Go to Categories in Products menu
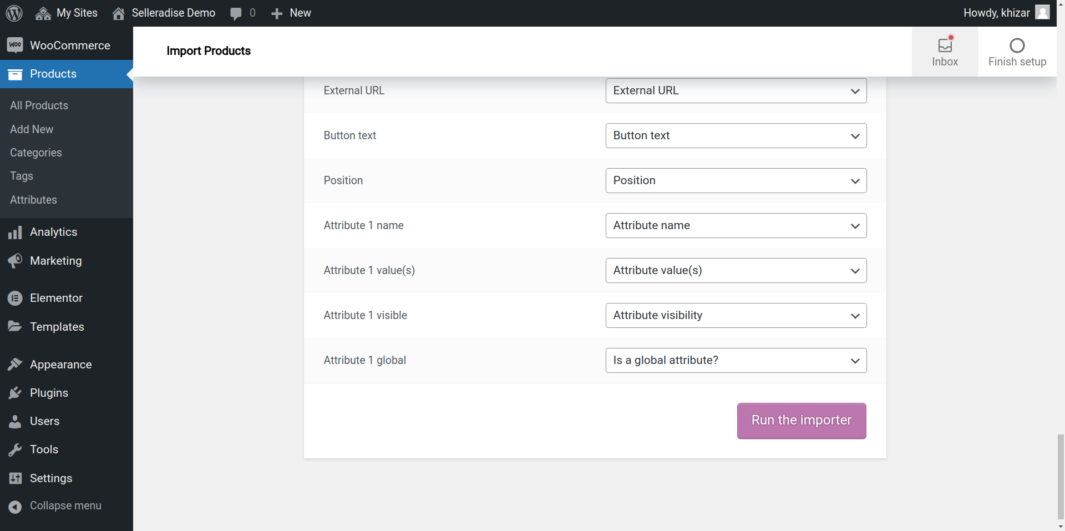 coord(35,153)
